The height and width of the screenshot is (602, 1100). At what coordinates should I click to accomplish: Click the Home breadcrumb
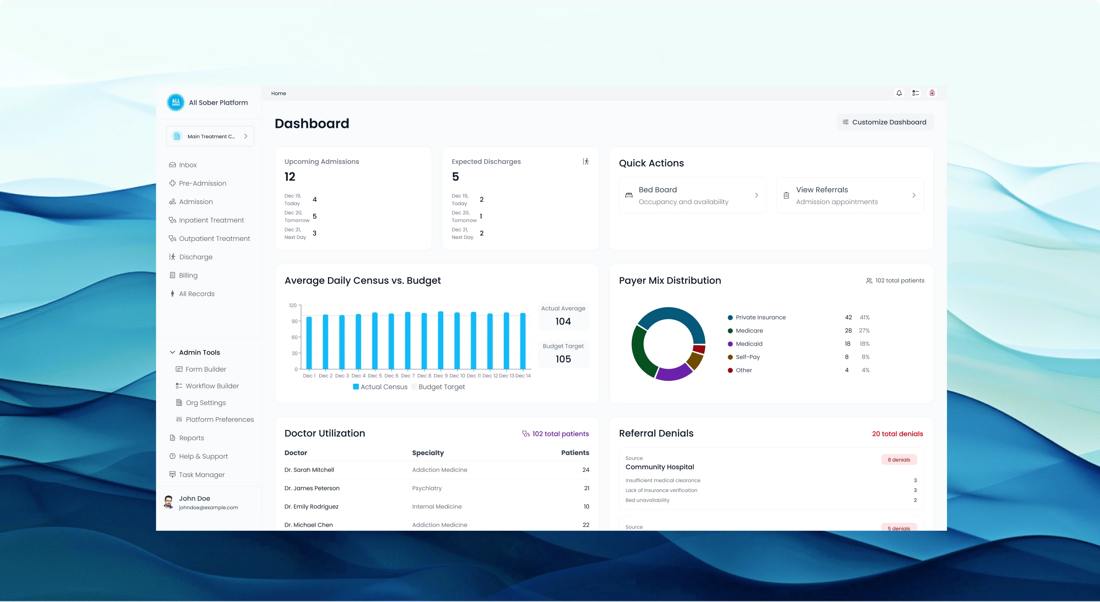[x=278, y=93]
